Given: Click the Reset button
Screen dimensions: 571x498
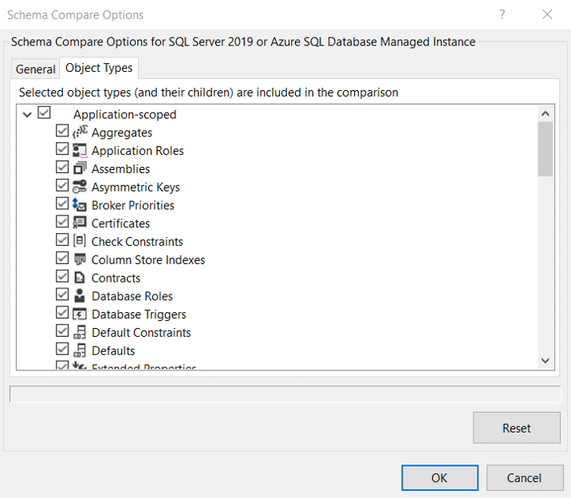Looking at the screenshot, I should coord(517,428).
